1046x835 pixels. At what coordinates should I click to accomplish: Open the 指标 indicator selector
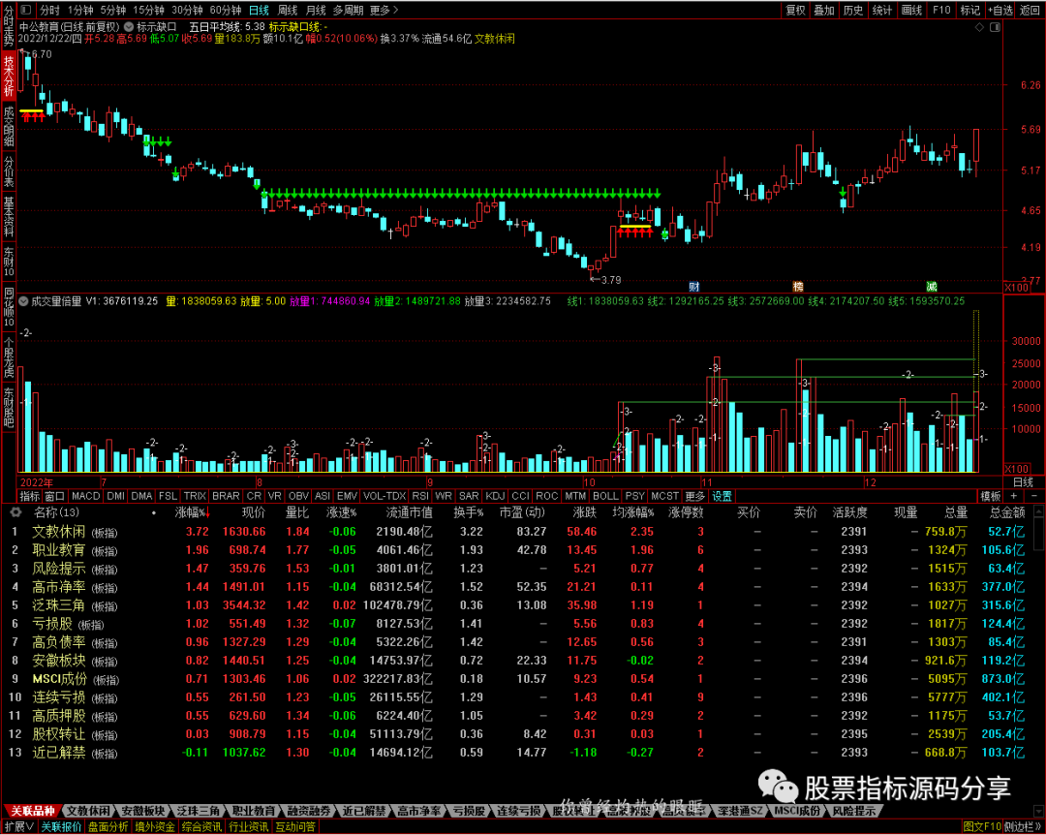coord(30,496)
